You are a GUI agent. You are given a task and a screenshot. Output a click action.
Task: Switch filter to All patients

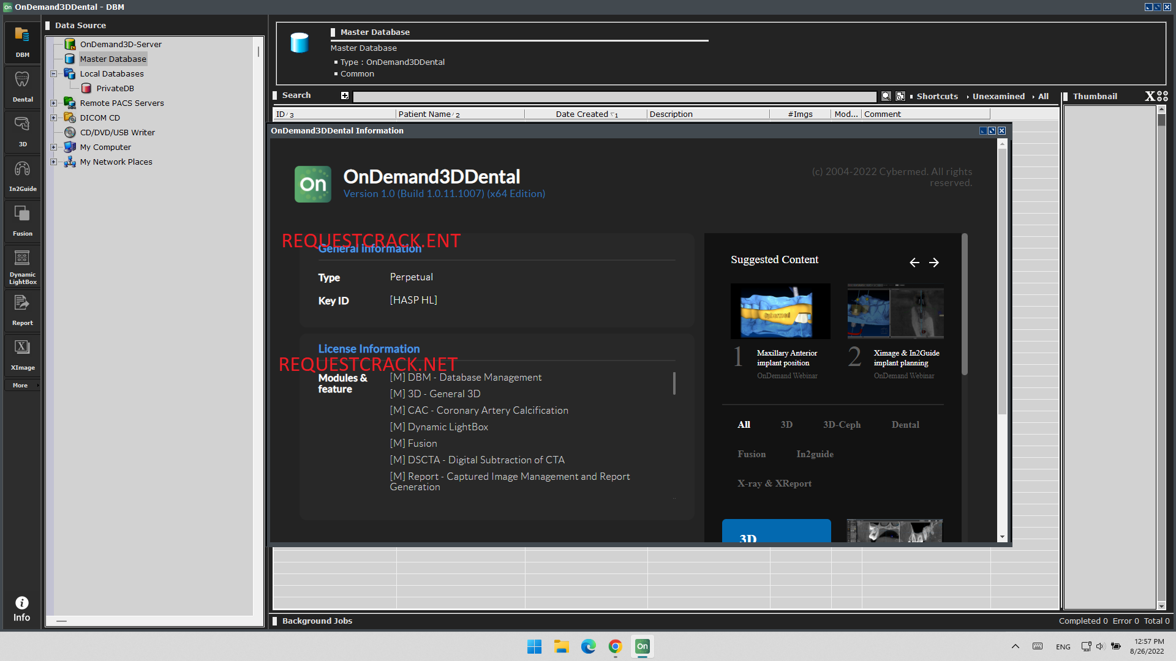(1043, 96)
